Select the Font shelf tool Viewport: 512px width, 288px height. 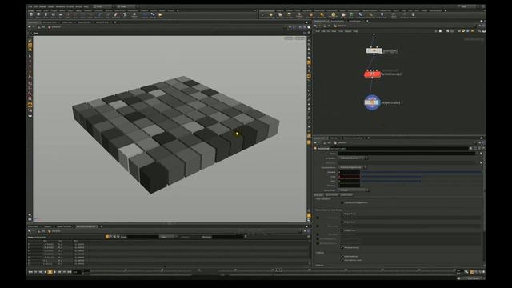tap(125, 15)
